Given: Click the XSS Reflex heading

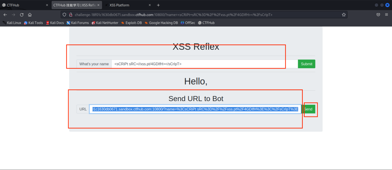Looking at the screenshot, I should point(196,47).
